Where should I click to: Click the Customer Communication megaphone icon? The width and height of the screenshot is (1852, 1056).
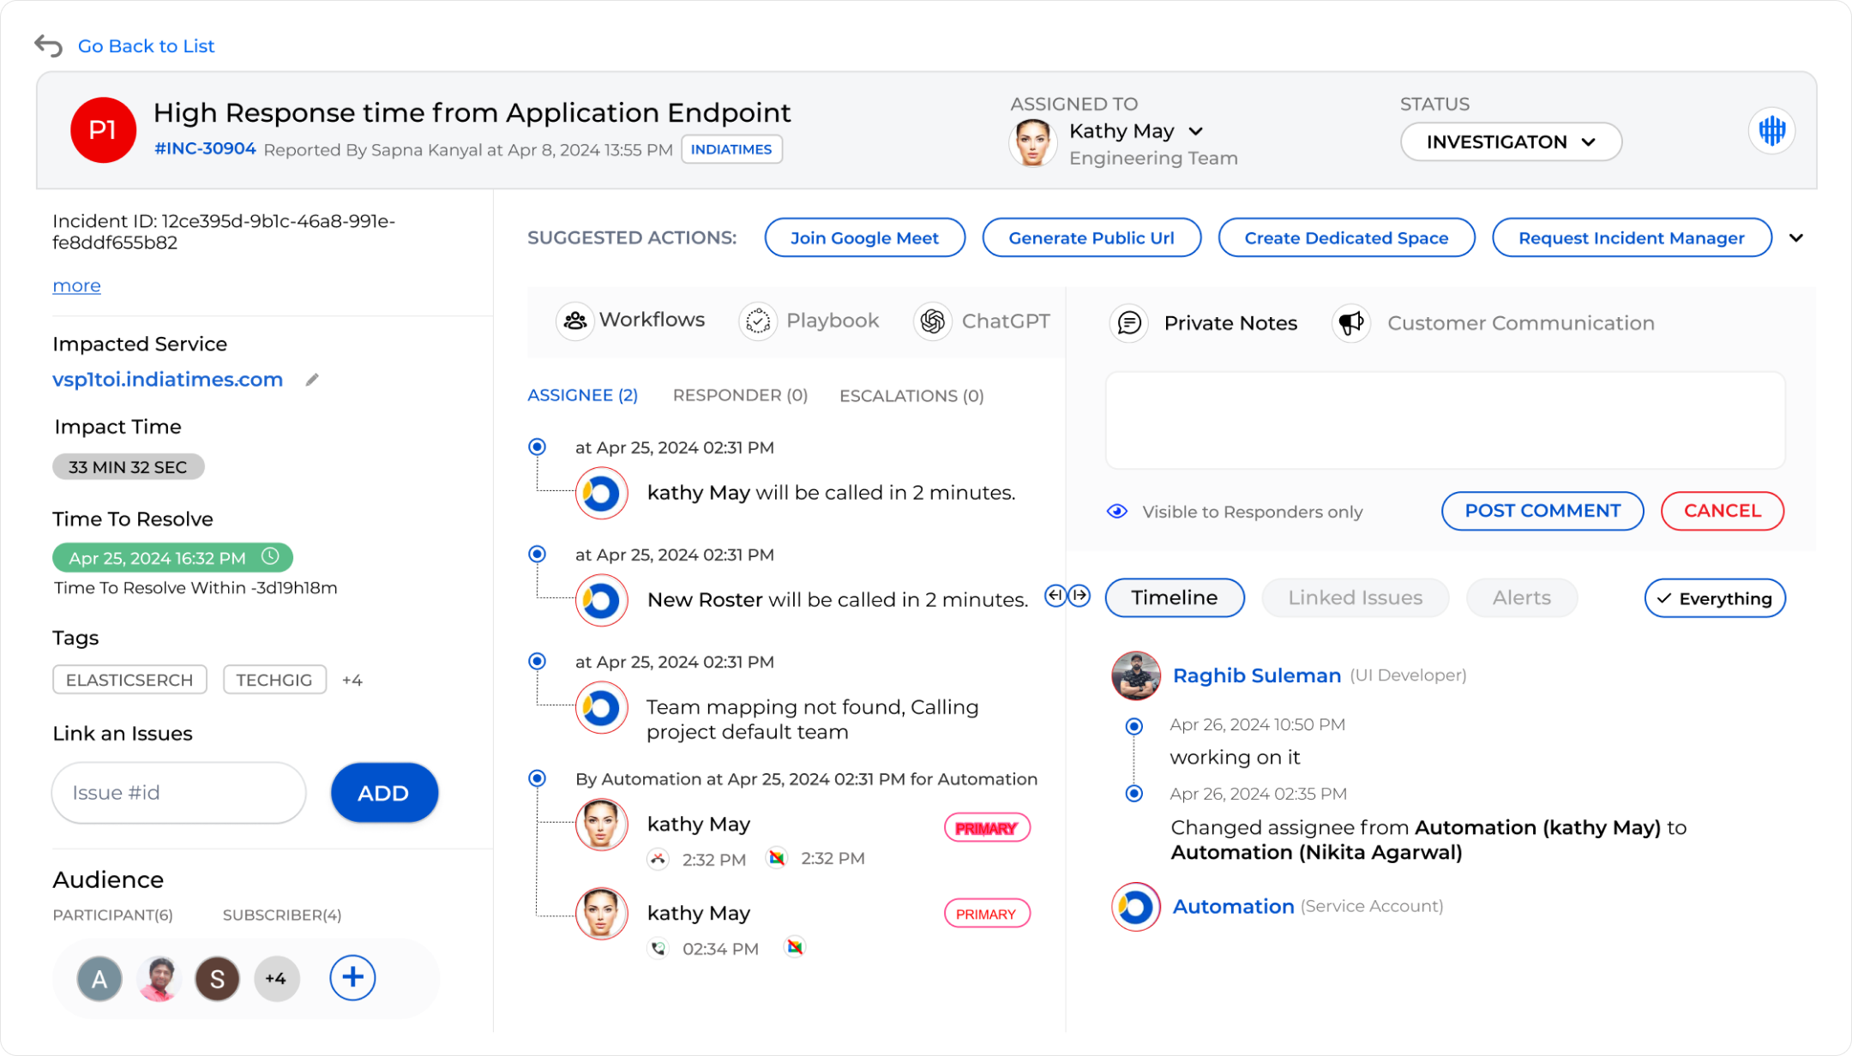point(1350,323)
